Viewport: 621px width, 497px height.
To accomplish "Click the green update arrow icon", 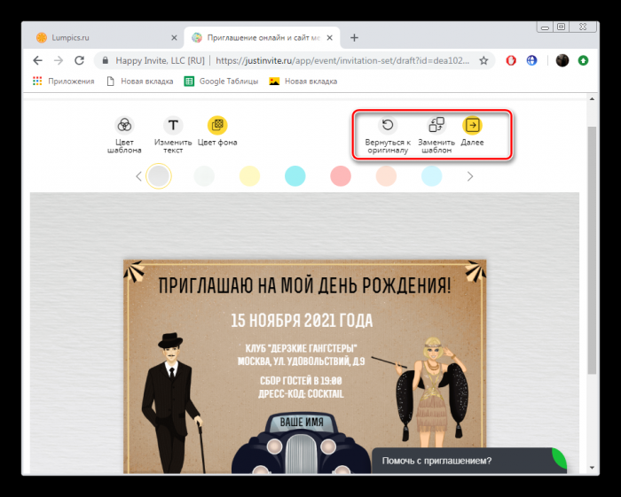I will (583, 60).
